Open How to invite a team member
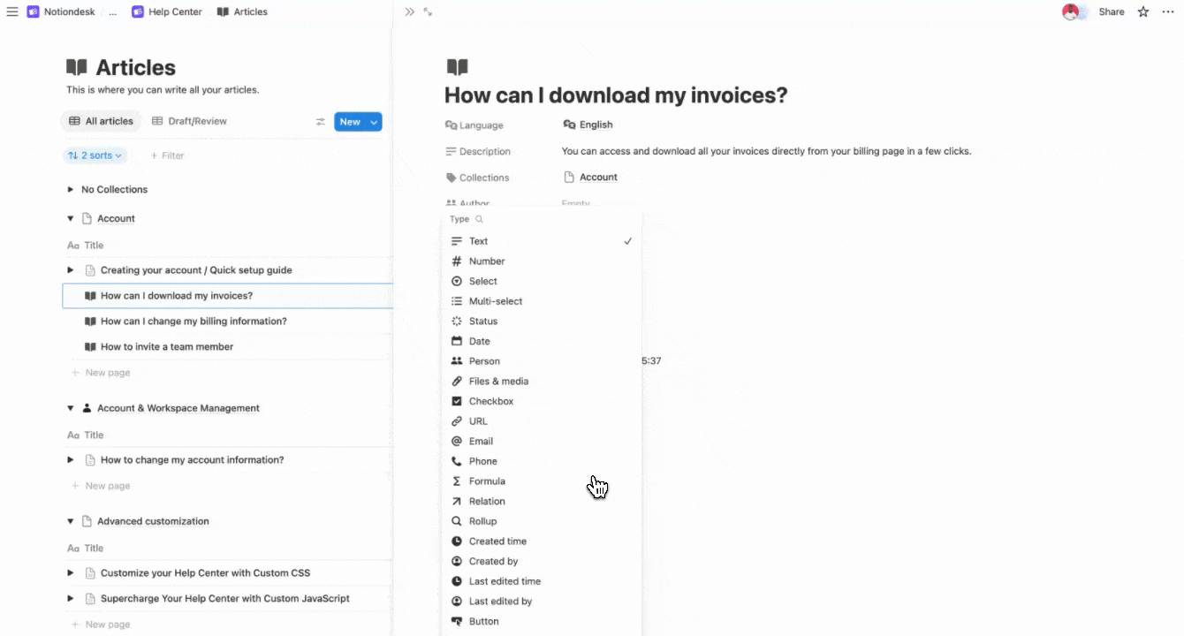Screen dimensions: 1184x636 point(167,346)
